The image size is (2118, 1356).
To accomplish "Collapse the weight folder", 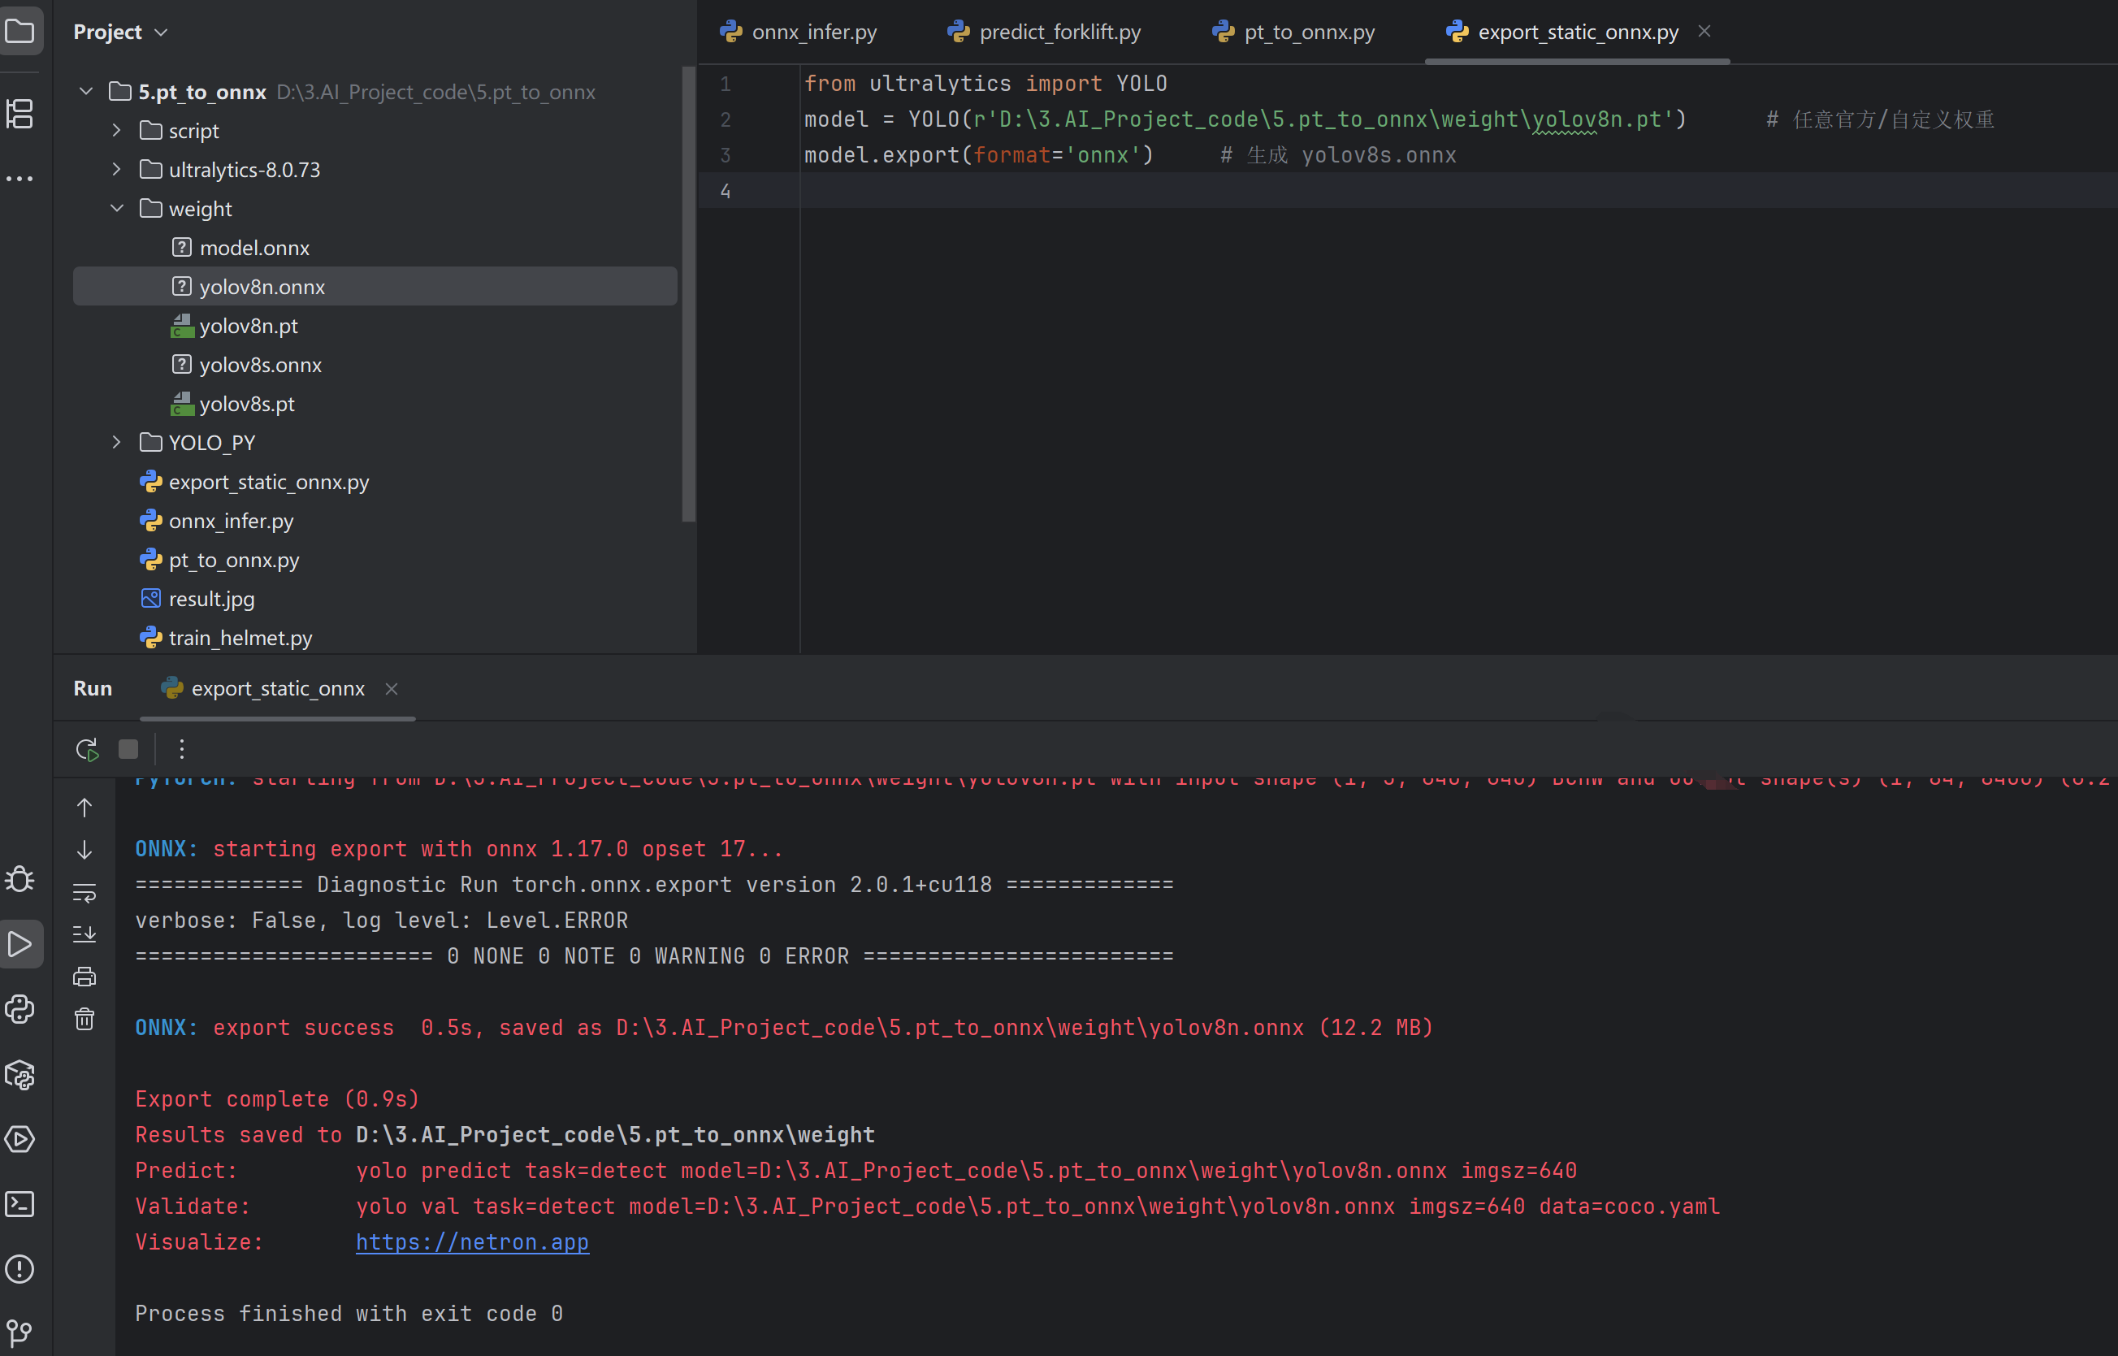I will [116, 209].
